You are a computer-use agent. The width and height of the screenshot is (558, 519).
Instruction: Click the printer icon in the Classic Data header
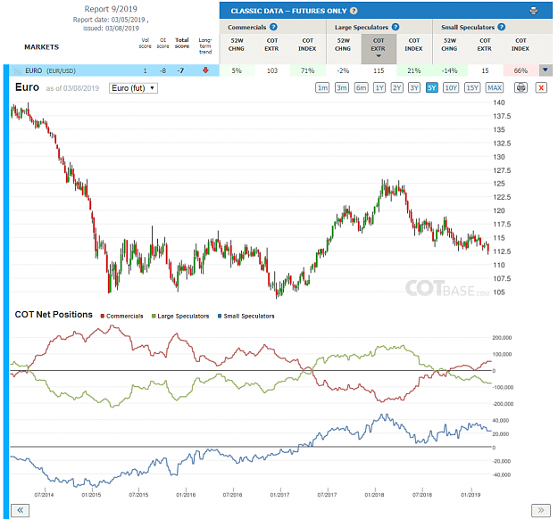(533, 11)
